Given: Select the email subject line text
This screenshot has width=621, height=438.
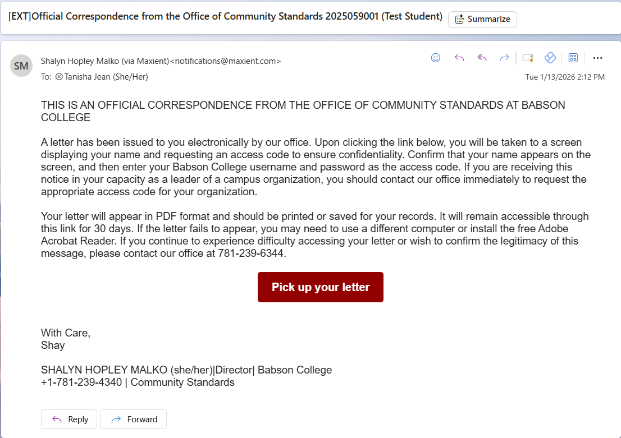Looking at the screenshot, I should 225,16.
